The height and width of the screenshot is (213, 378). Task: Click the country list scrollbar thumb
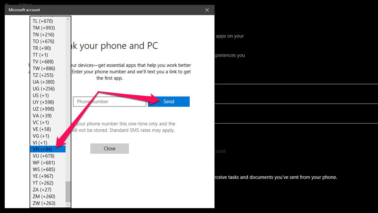pos(68,192)
